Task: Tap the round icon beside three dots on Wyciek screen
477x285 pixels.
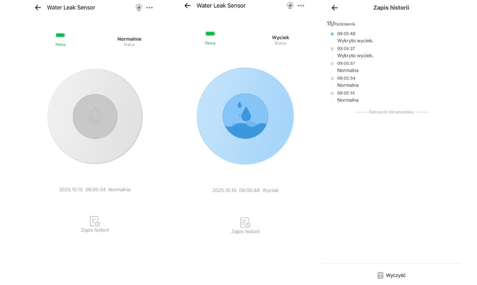Action: click(290, 5)
